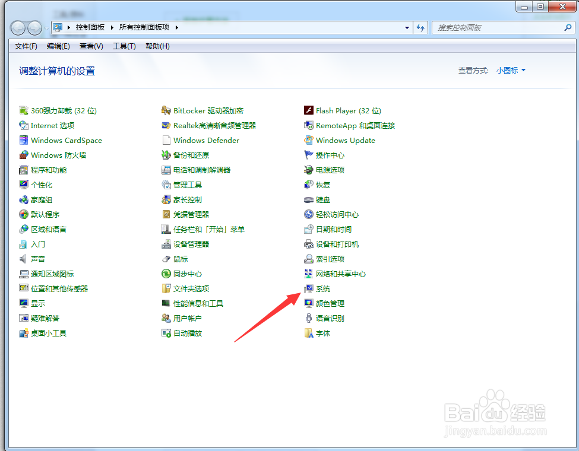Click the 程序和功能 icon
The height and width of the screenshot is (451, 579).
[x=24, y=170]
